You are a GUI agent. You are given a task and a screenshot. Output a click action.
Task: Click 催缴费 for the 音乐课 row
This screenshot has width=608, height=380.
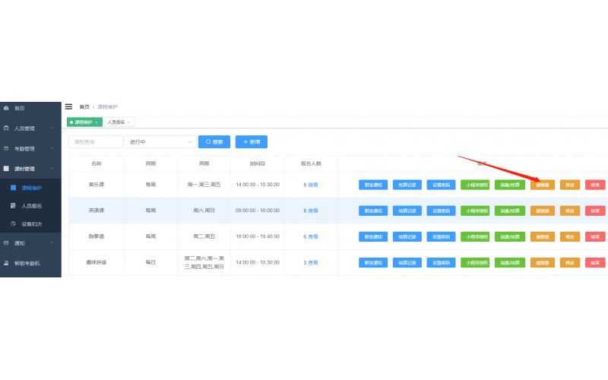pyautogui.click(x=543, y=185)
